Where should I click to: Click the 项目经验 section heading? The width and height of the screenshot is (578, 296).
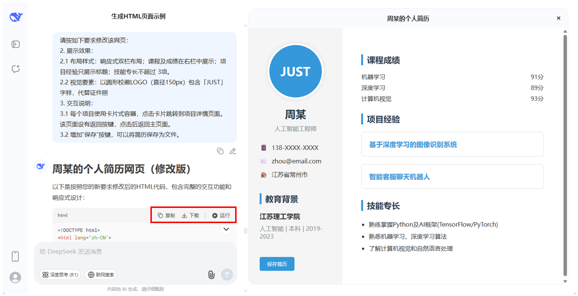tap(383, 119)
